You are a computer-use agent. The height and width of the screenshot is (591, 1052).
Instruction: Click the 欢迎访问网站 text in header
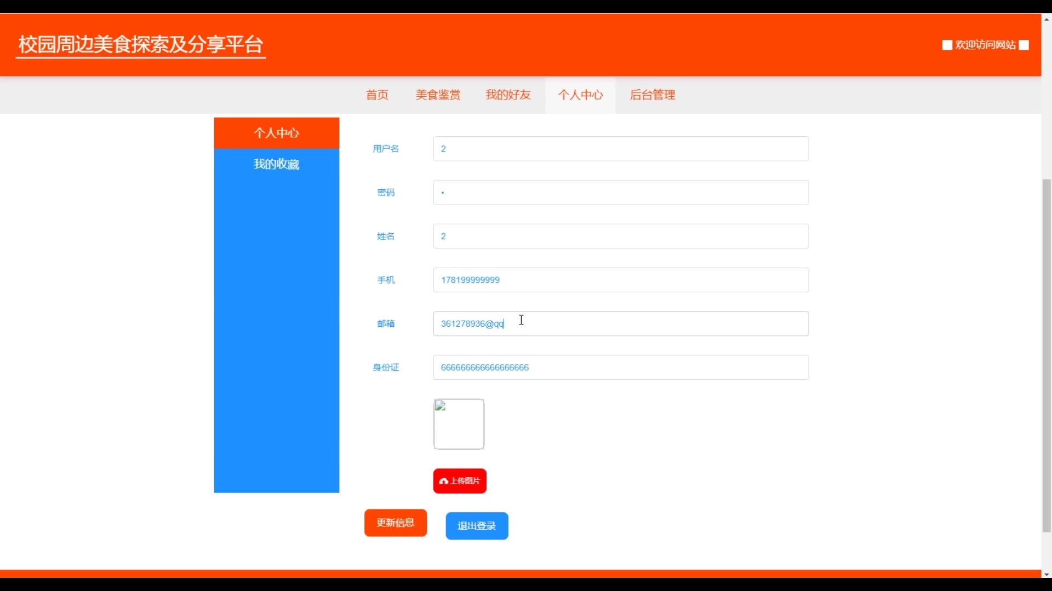(x=985, y=45)
